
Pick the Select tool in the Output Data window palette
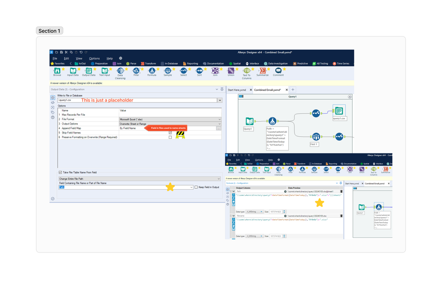(x=183, y=72)
